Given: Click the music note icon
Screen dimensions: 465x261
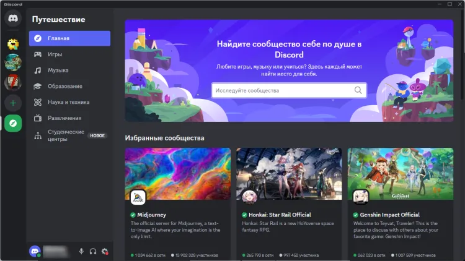Looking at the screenshot, I should [x=38, y=70].
